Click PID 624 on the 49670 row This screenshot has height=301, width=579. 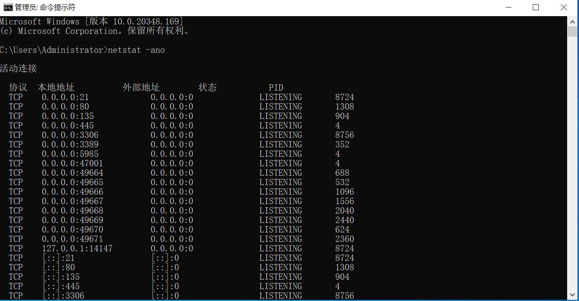tap(342, 229)
